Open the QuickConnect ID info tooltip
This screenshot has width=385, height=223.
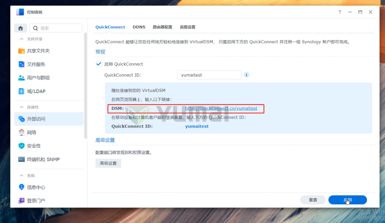246,75
